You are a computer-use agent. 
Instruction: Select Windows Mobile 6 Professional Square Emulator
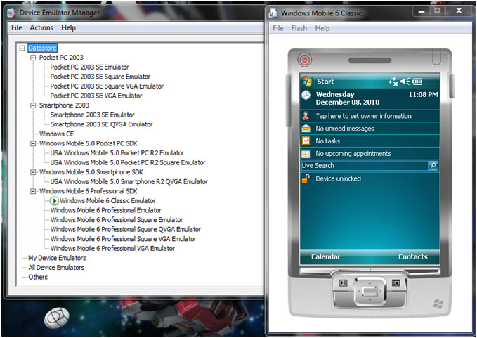(x=117, y=220)
